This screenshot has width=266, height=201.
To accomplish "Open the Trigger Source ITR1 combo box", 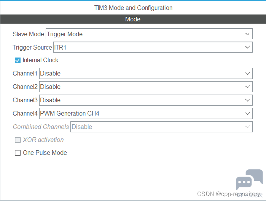I will pyautogui.click(x=153, y=47).
